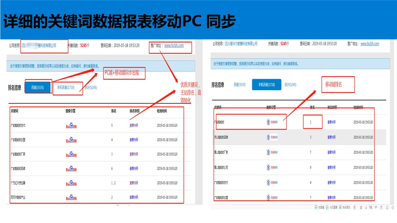The height and width of the screenshot is (223, 397).
Task: Open www.hclzh.com link in right panel
Action: point(369,44)
